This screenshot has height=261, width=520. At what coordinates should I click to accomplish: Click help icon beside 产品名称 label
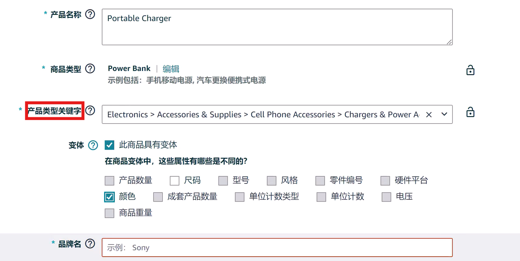pyautogui.click(x=90, y=15)
